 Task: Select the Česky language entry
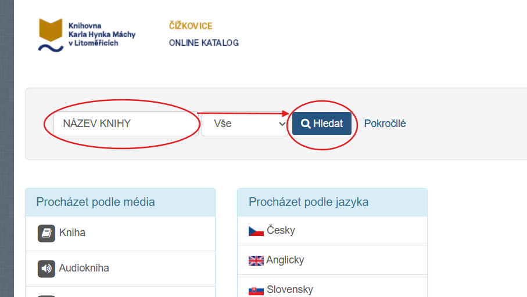pyautogui.click(x=281, y=231)
